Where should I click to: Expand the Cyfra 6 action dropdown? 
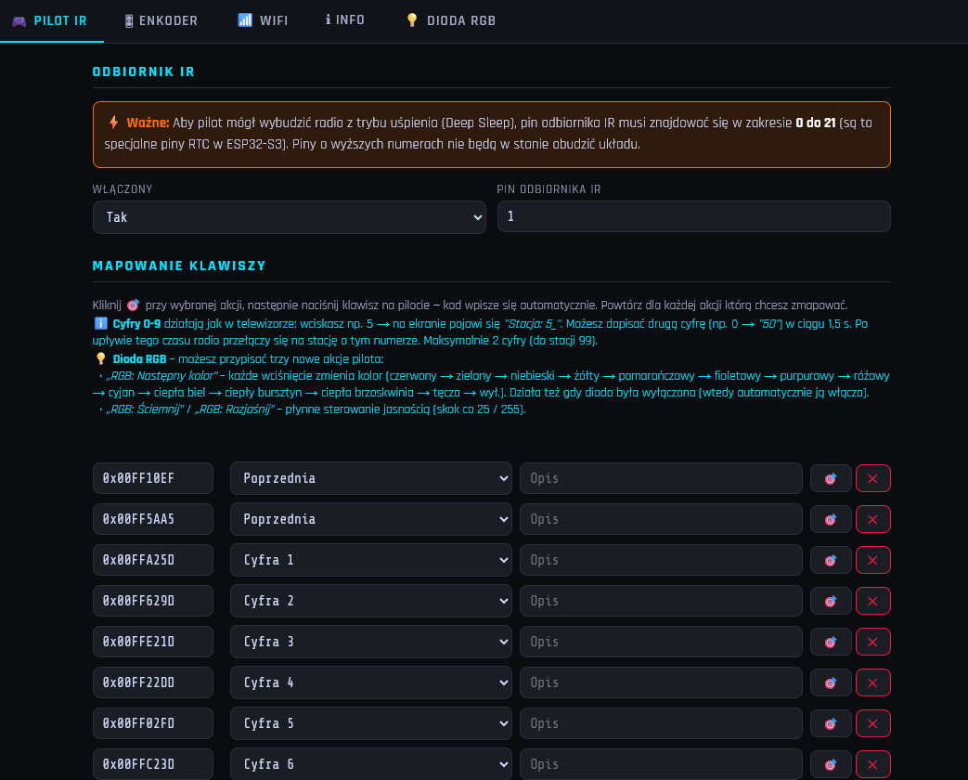pos(371,764)
